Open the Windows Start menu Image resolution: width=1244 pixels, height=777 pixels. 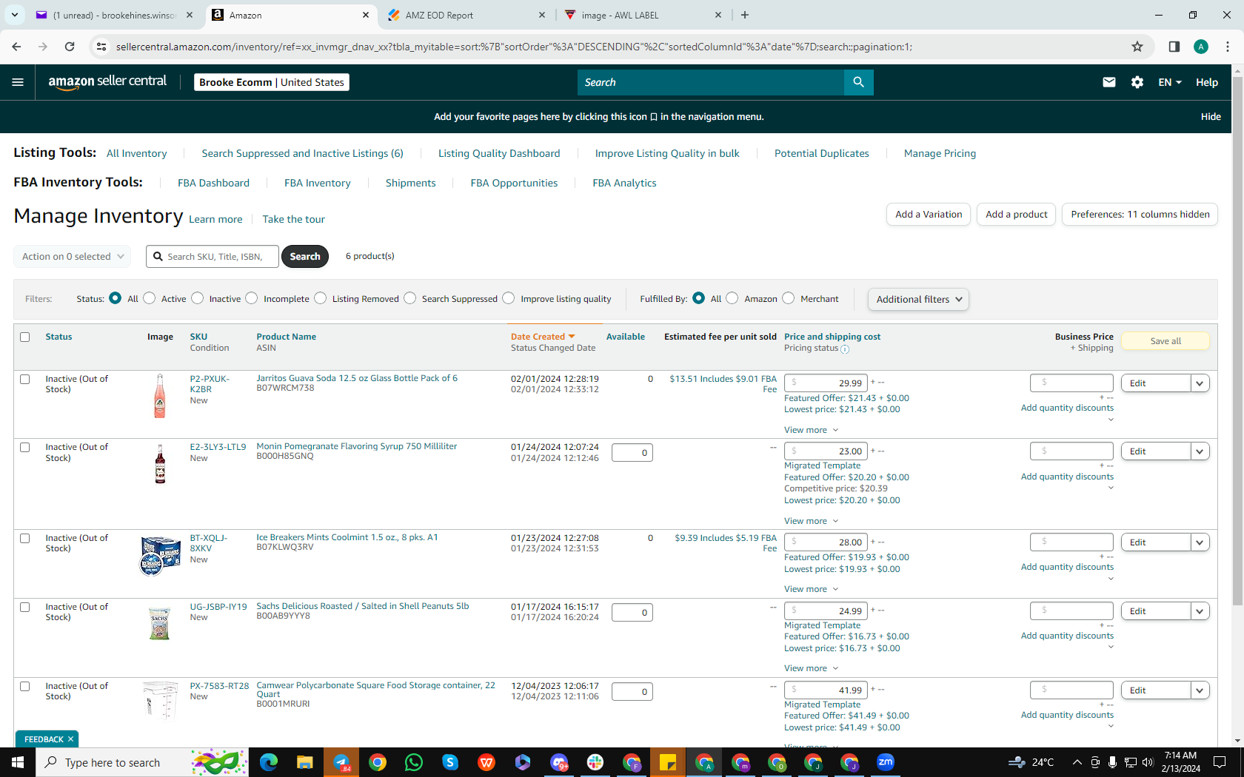coord(18,762)
